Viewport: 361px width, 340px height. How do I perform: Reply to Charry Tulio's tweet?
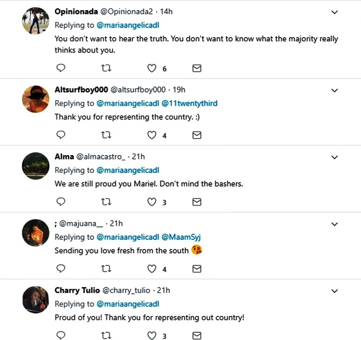pos(61,336)
